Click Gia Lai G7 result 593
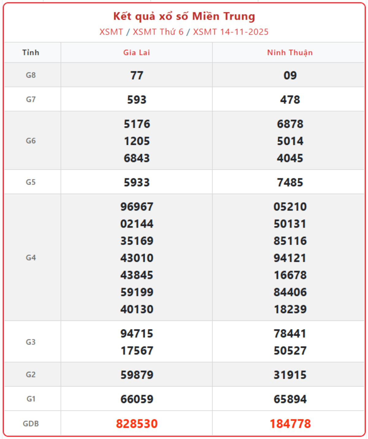This screenshot has height=439, width=368. [x=137, y=100]
